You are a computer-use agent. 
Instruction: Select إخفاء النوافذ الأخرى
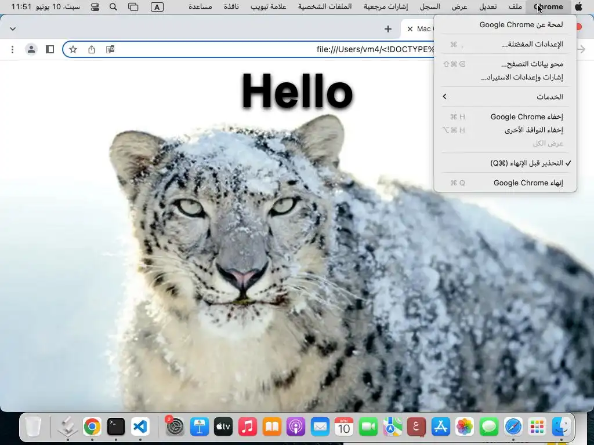(505, 130)
